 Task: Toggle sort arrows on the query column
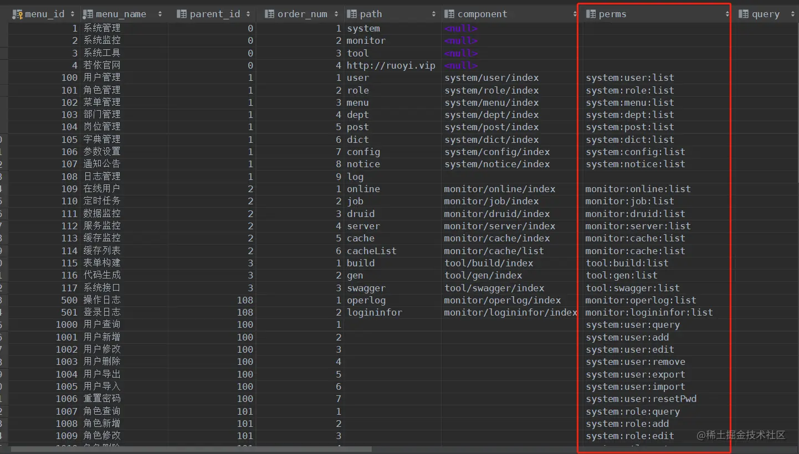point(792,14)
